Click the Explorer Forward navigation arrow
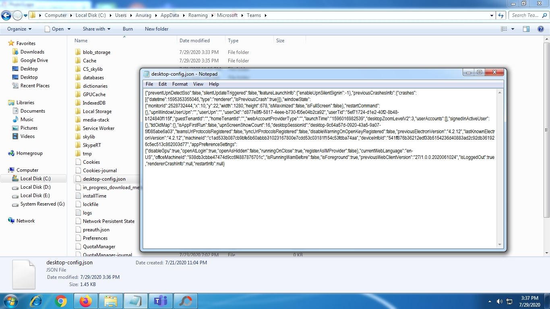The height and width of the screenshot is (309, 550). pos(17,15)
